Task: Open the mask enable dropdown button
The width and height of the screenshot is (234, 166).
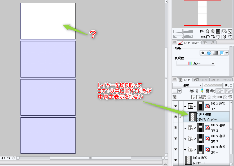Action: coord(219,91)
